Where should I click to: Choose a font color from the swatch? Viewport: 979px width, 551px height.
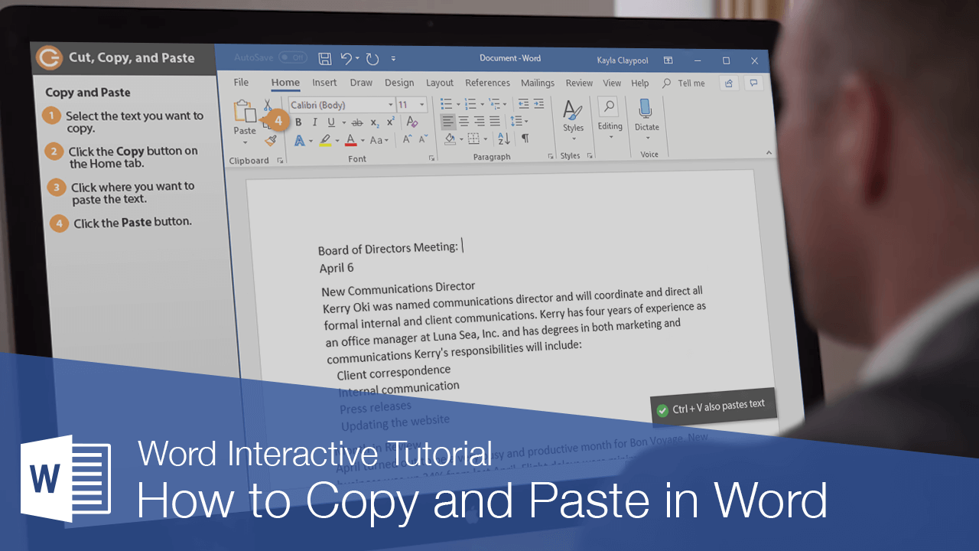(x=351, y=139)
